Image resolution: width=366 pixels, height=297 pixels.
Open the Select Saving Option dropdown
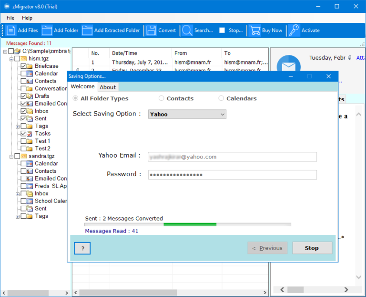(187, 114)
